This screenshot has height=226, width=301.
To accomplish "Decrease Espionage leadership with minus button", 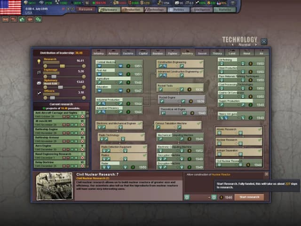I will pos(45,77).
